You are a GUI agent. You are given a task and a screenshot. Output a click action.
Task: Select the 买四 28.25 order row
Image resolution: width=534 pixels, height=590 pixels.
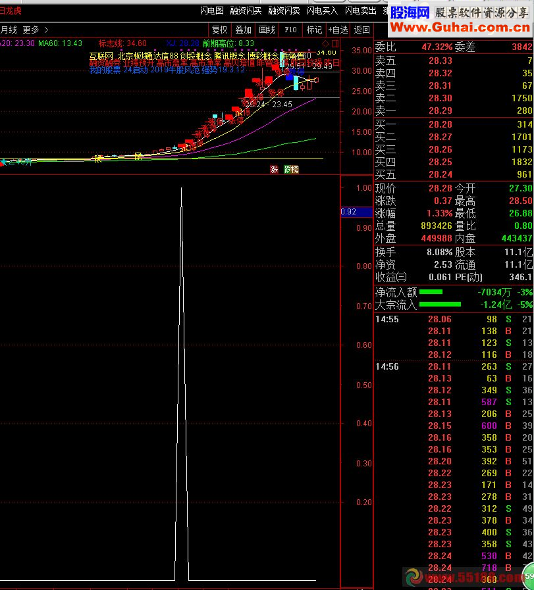point(454,162)
